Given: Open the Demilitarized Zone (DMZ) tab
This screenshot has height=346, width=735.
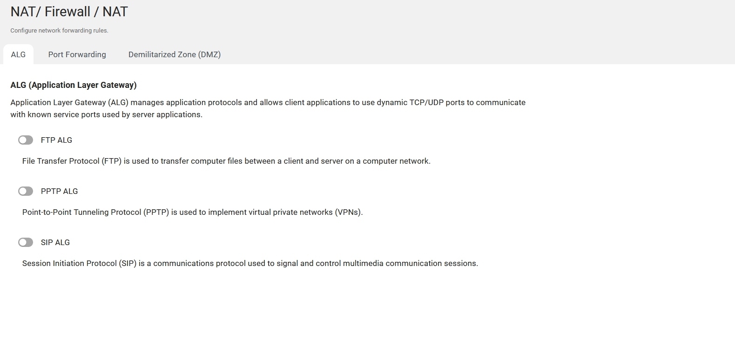Looking at the screenshot, I should pyautogui.click(x=175, y=54).
